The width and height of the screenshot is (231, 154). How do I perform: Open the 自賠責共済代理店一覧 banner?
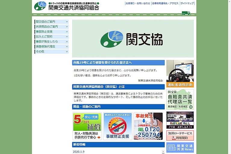click(180, 99)
